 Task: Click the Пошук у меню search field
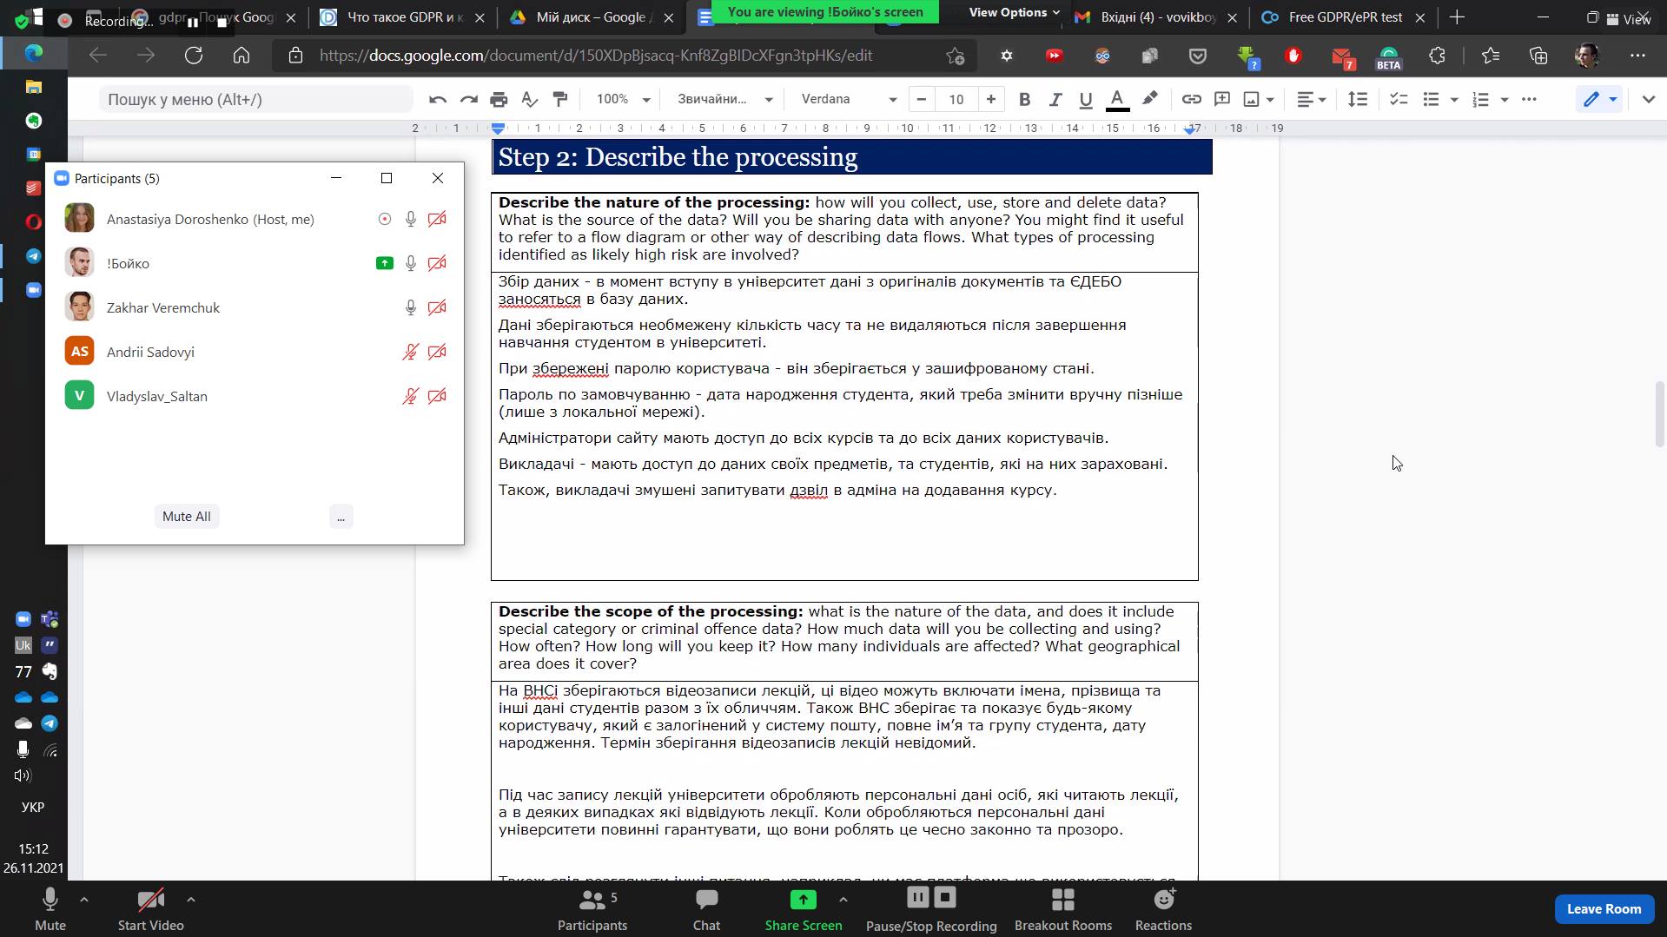(x=255, y=99)
